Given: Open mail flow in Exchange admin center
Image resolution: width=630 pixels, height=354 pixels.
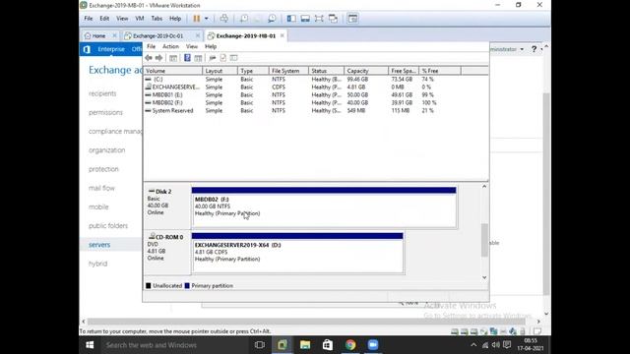Looking at the screenshot, I should click(101, 188).
